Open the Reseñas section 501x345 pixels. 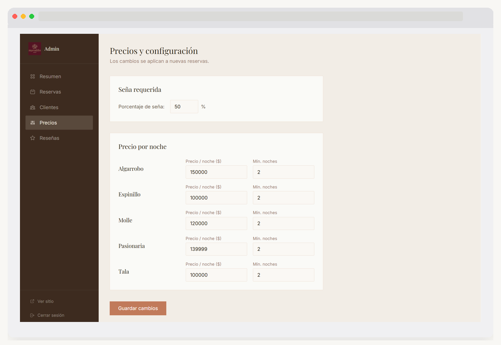59,138
